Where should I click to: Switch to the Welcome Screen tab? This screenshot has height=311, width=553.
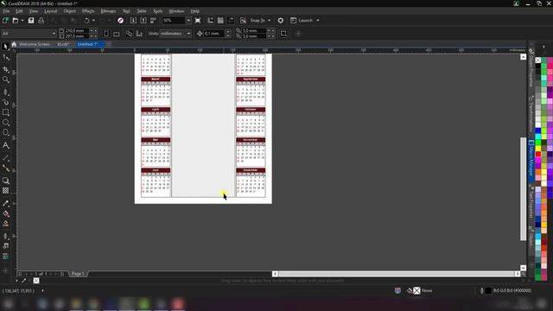pos(35,44)
